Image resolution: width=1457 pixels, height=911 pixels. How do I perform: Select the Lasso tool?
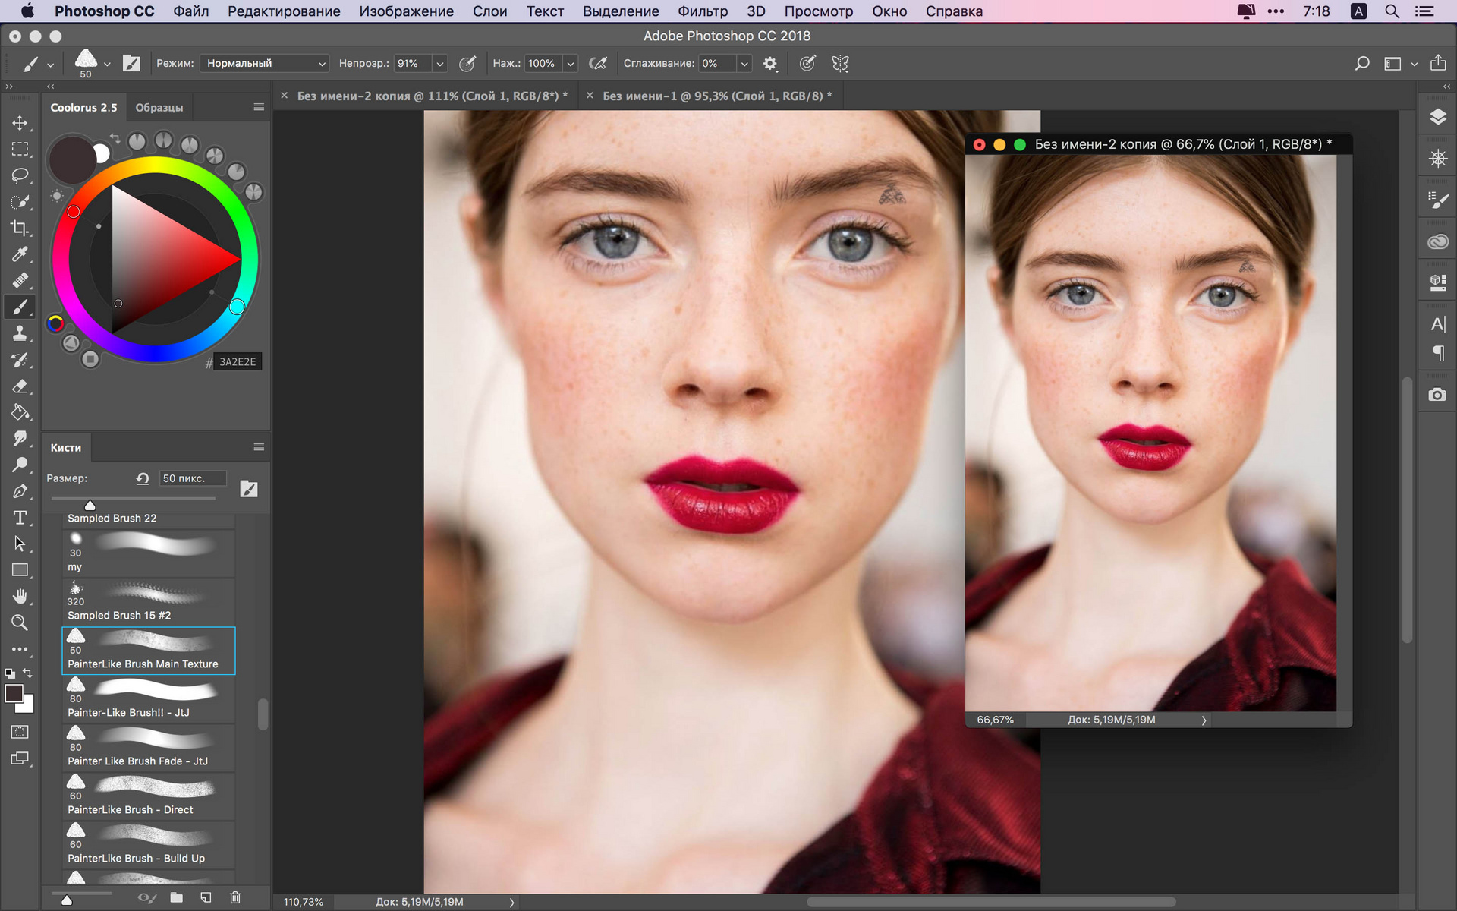point(20,175)
